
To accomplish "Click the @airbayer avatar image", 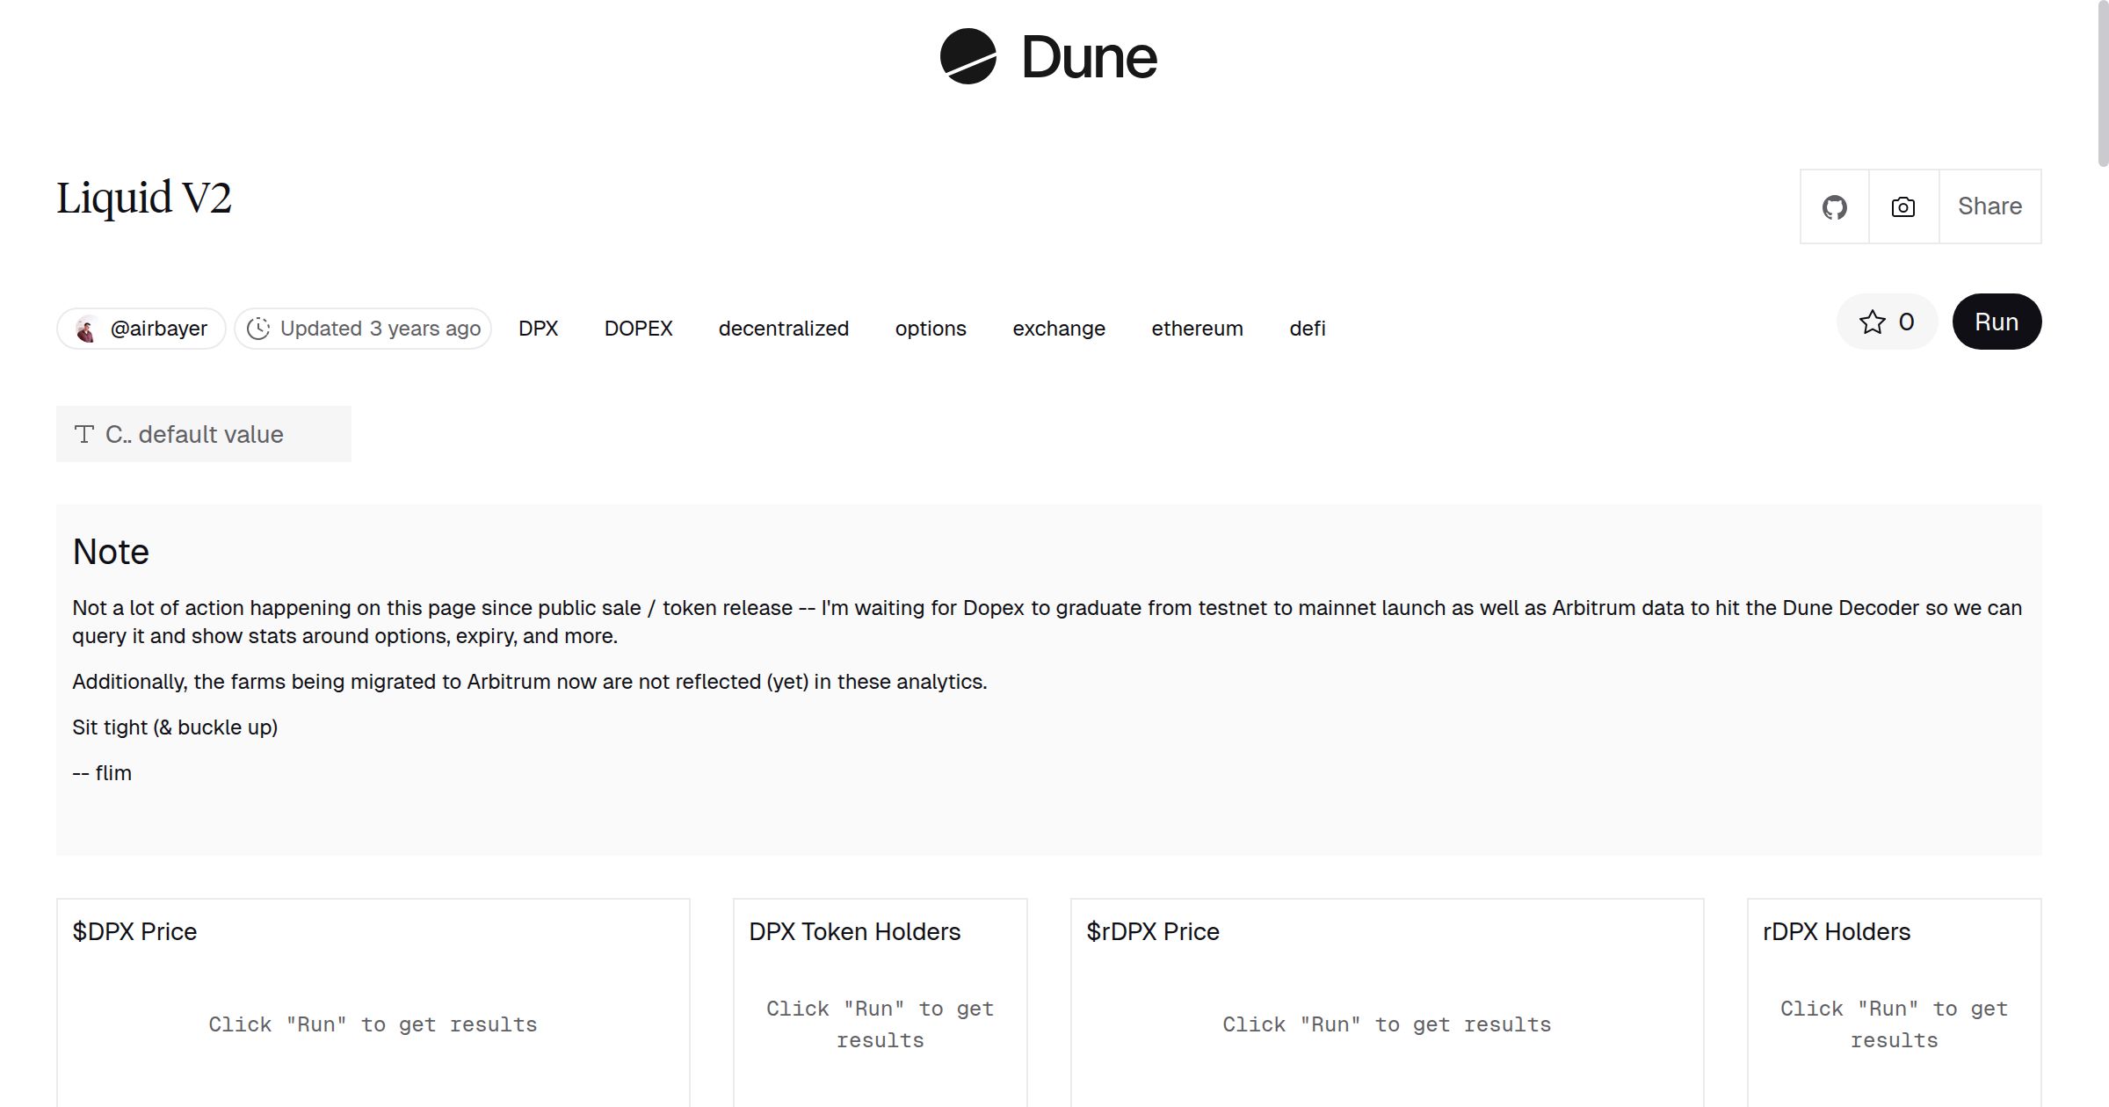I will coord(86,329).
